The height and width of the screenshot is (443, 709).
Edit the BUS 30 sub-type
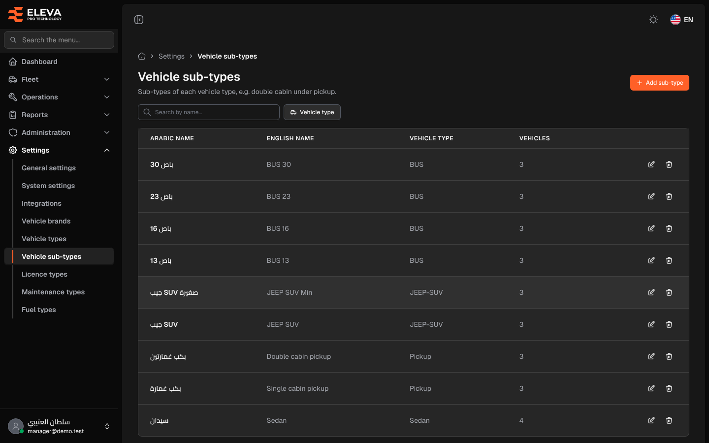pyautogui.click(x=651, y=164)
